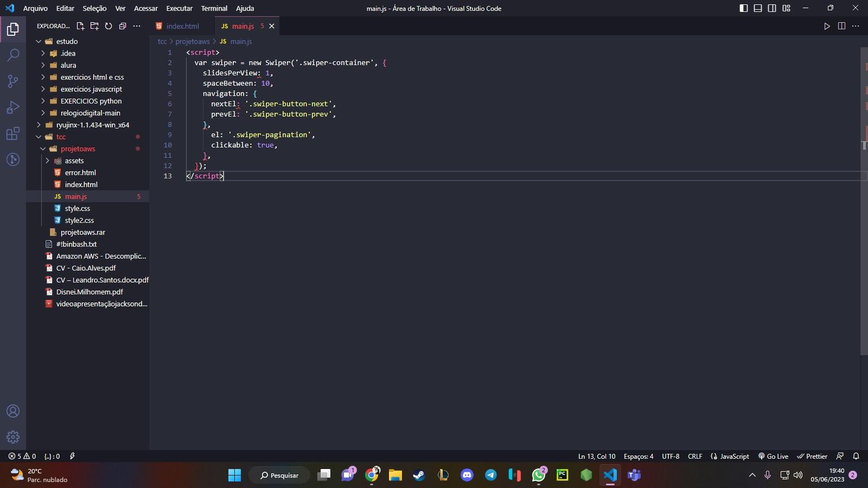Viewport: 868px width, 488px height.
Task: Select projetoaws.rar file
Action: point(82,232)
